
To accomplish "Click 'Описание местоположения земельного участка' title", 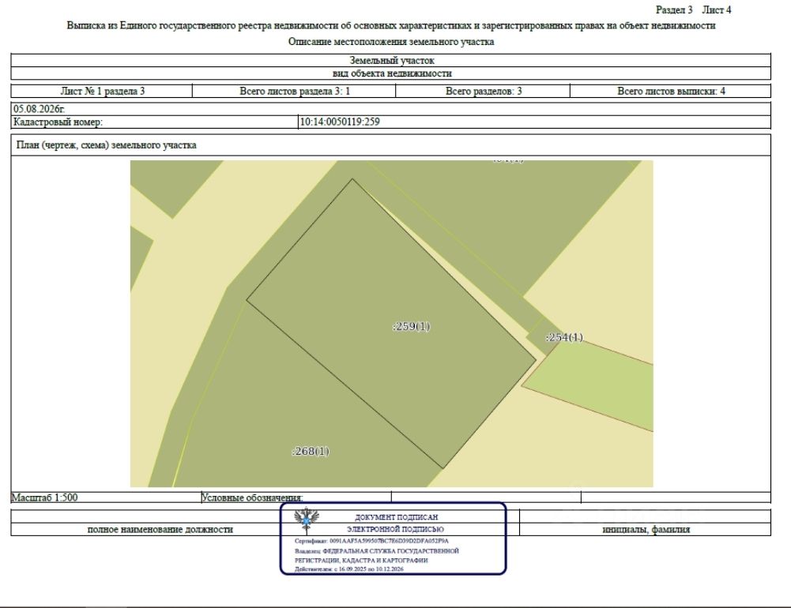I will pyautogui.click(x=391, y=42).
